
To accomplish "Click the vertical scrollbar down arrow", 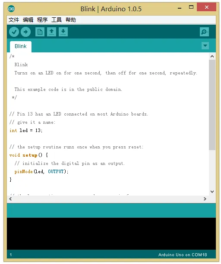I will (212, 192).
